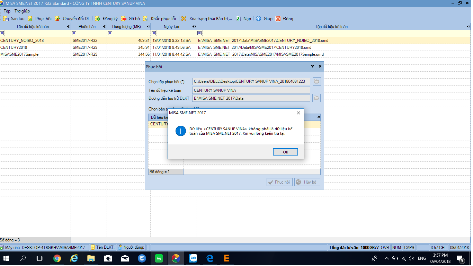Click the Sao lưu backup icon
Screen dimensions: 473x266
[6, 19]
